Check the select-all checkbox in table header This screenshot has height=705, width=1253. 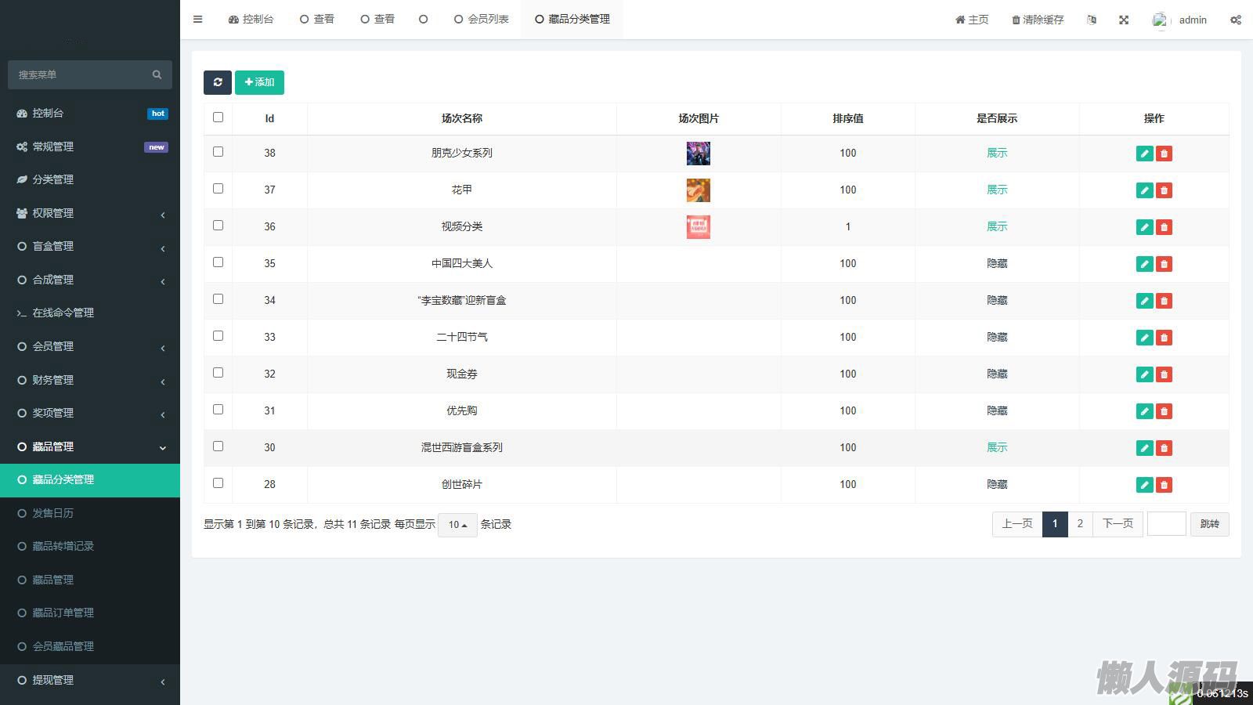218,117
